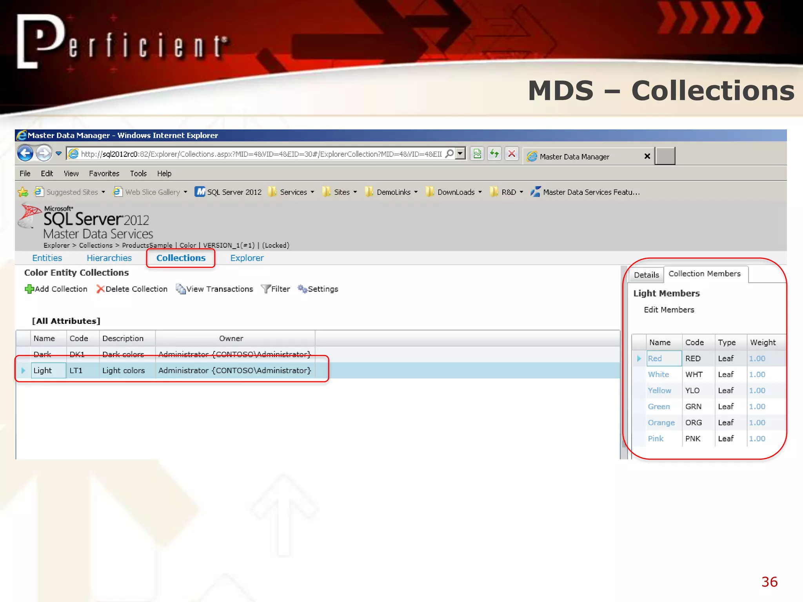Sort collections by Name column header
803x602 pixels.
(x=48, y=338)
